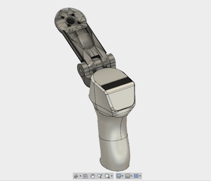Open the Orbit type dropdown arrow
Viewport: 211px width, 181px height.
(81, 176)
